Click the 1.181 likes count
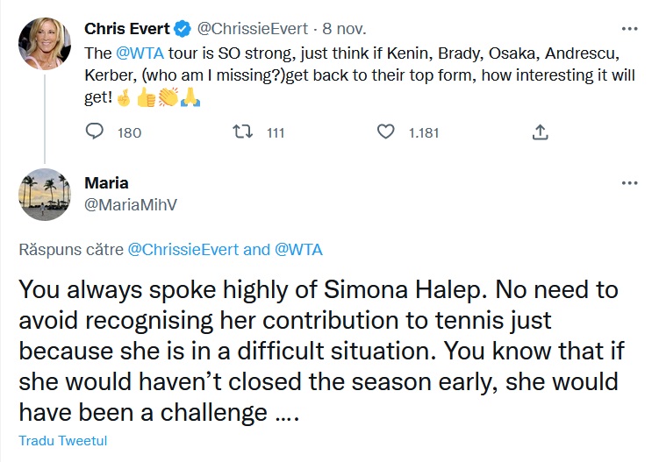Screen dimensions: 652x462 (x=424, y=133)
